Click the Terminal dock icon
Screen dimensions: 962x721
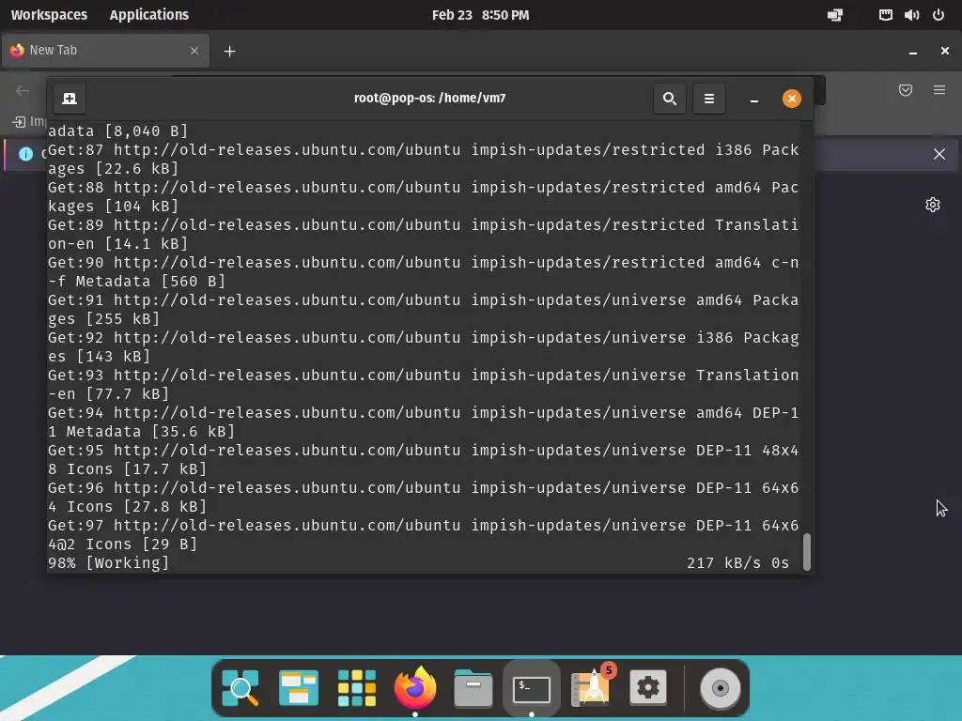click(532, 689)
